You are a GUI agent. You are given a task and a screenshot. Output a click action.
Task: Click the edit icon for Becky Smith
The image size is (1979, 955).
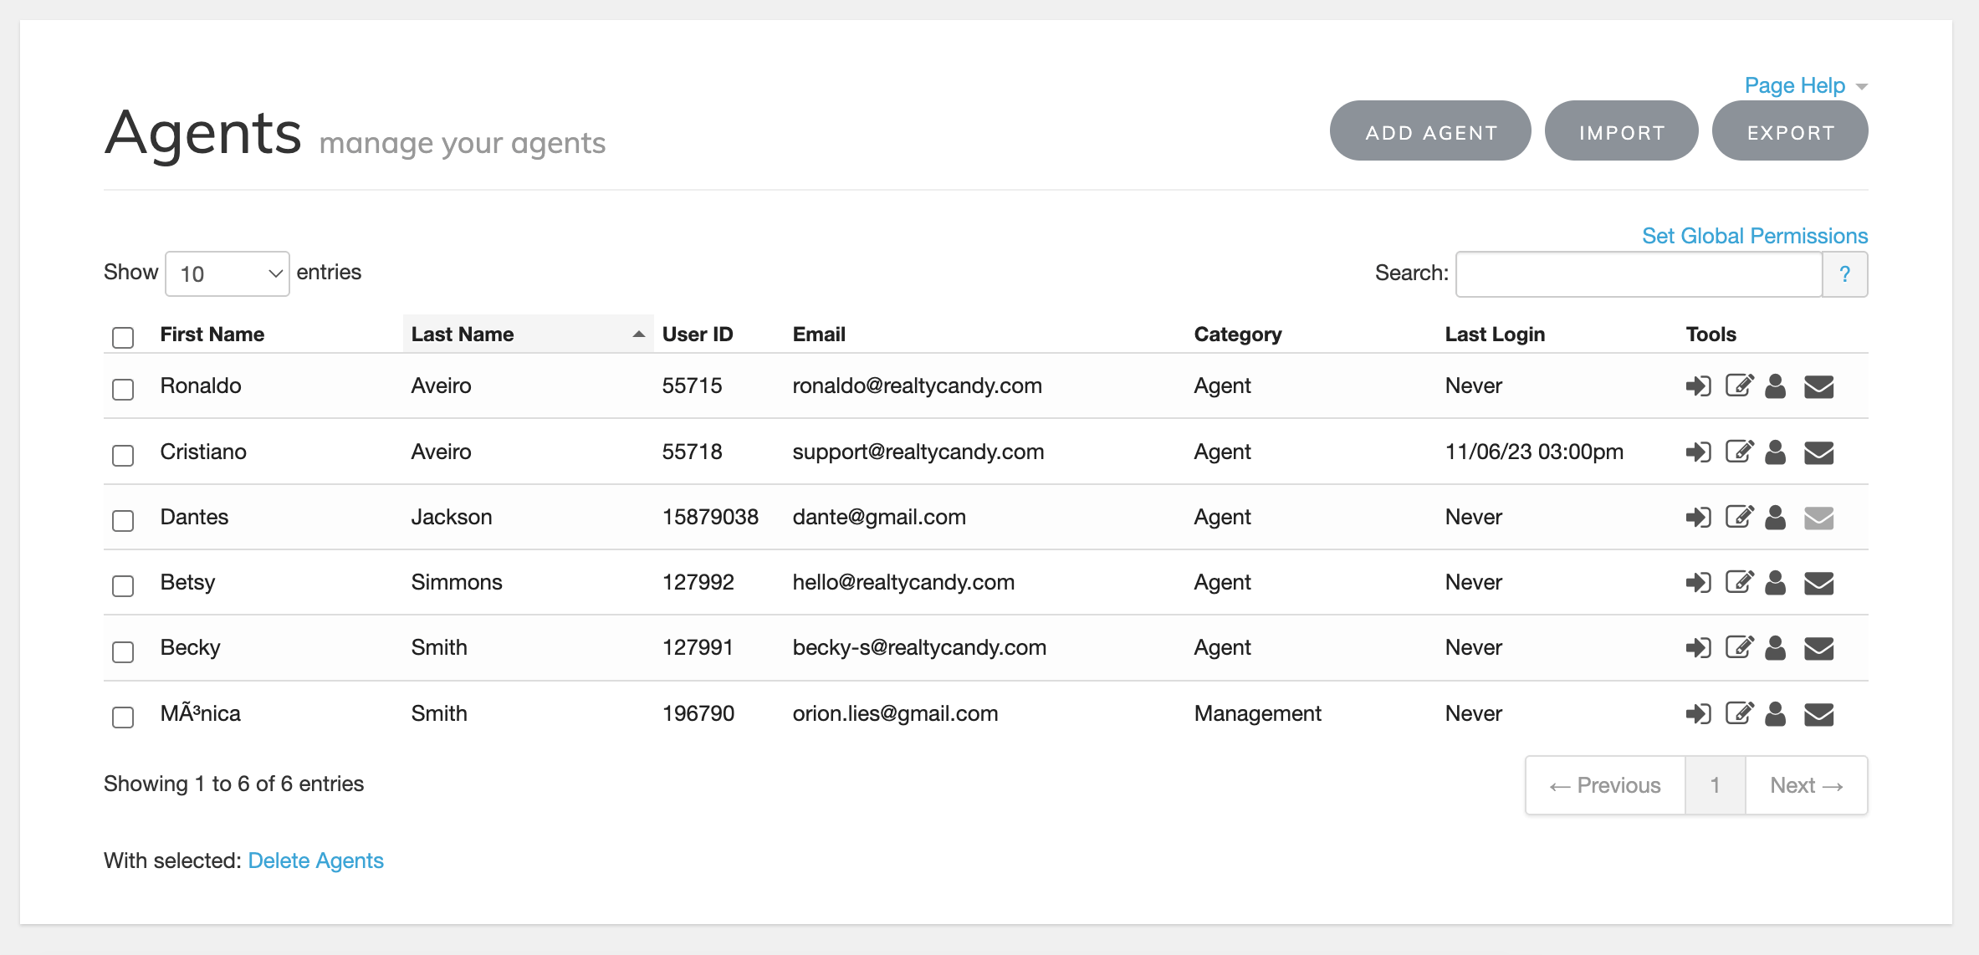[x=1739, y=648]
